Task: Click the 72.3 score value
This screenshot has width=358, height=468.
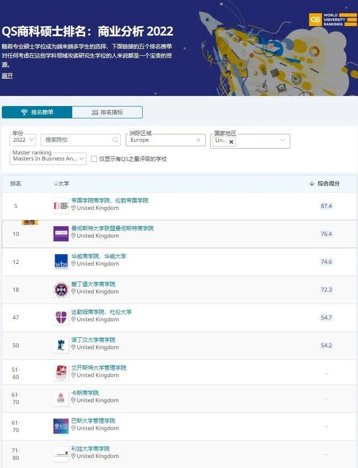Action: [x=326, y=289]
